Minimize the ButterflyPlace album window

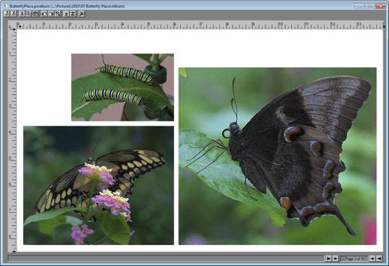pyautogui.click(x=359, y=6)
